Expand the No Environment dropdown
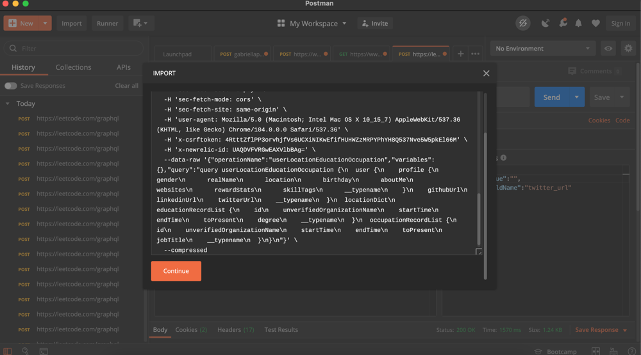 tap(542, 49)
